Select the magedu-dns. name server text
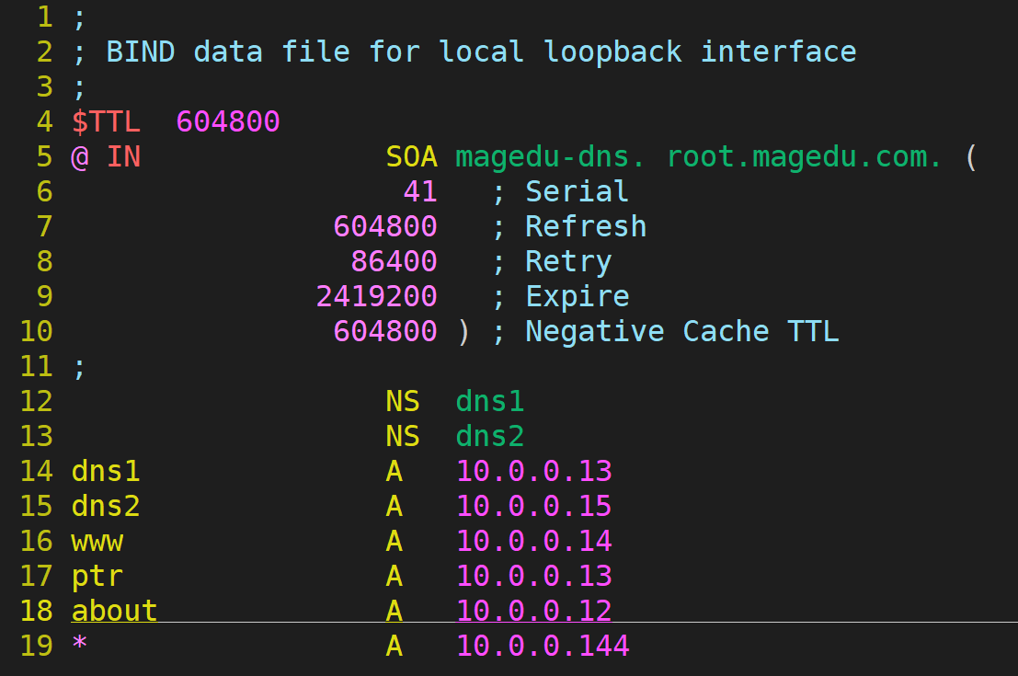 tap(551, 156)
